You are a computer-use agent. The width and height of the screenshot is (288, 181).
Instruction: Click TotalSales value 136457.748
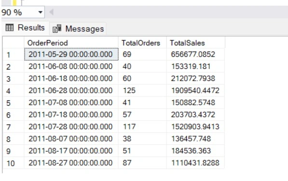(x=195, y=139)
